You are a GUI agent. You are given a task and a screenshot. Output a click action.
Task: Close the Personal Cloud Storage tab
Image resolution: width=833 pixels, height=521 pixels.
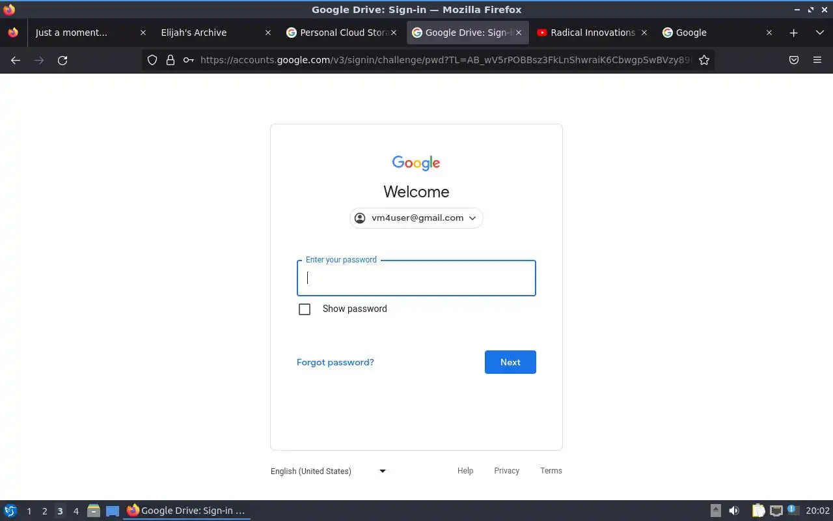(x=394, y=33)
